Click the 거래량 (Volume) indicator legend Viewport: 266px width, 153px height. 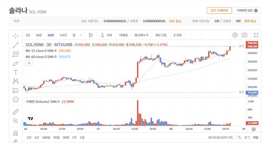point(50,102)
